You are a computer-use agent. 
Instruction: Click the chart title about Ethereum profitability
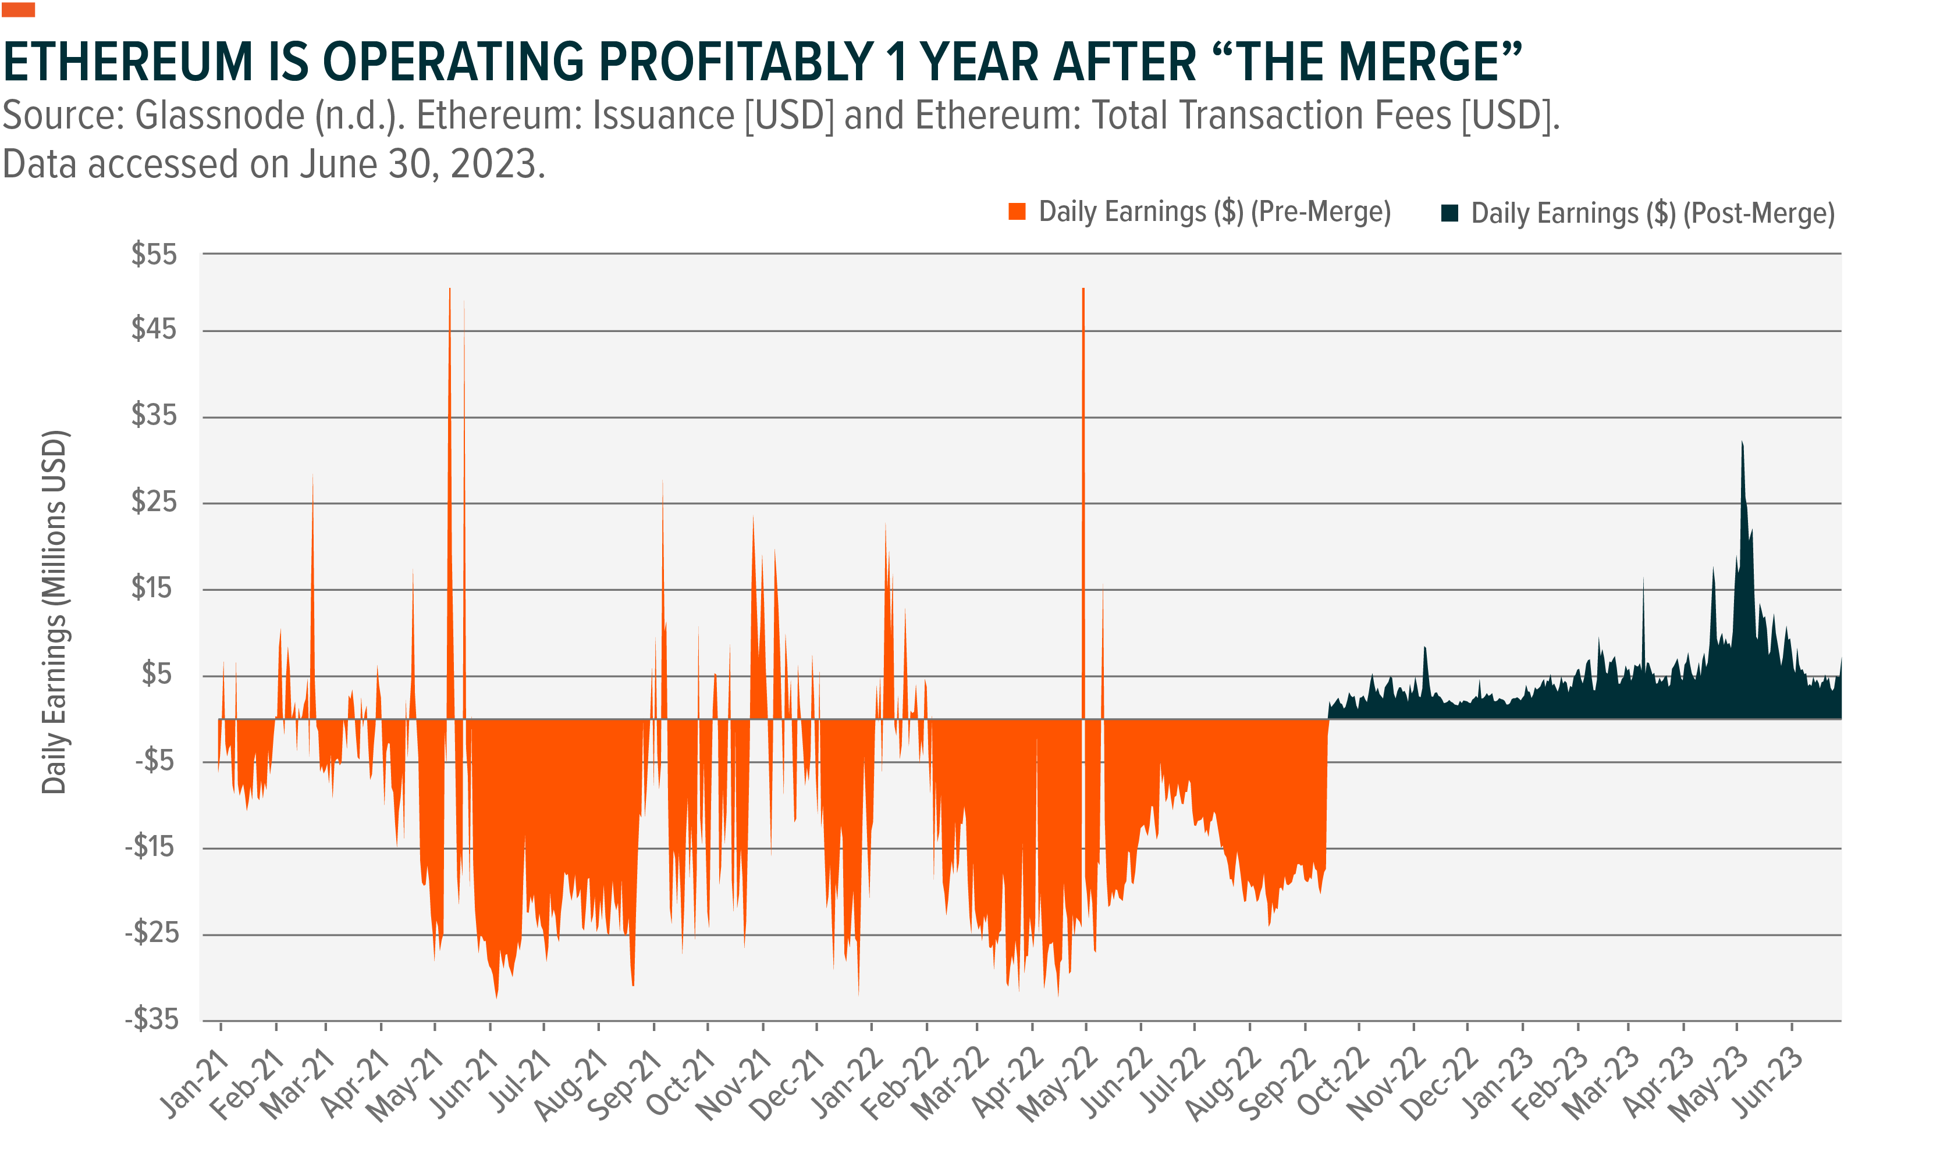pyautogui.click(x=762, y=62)
